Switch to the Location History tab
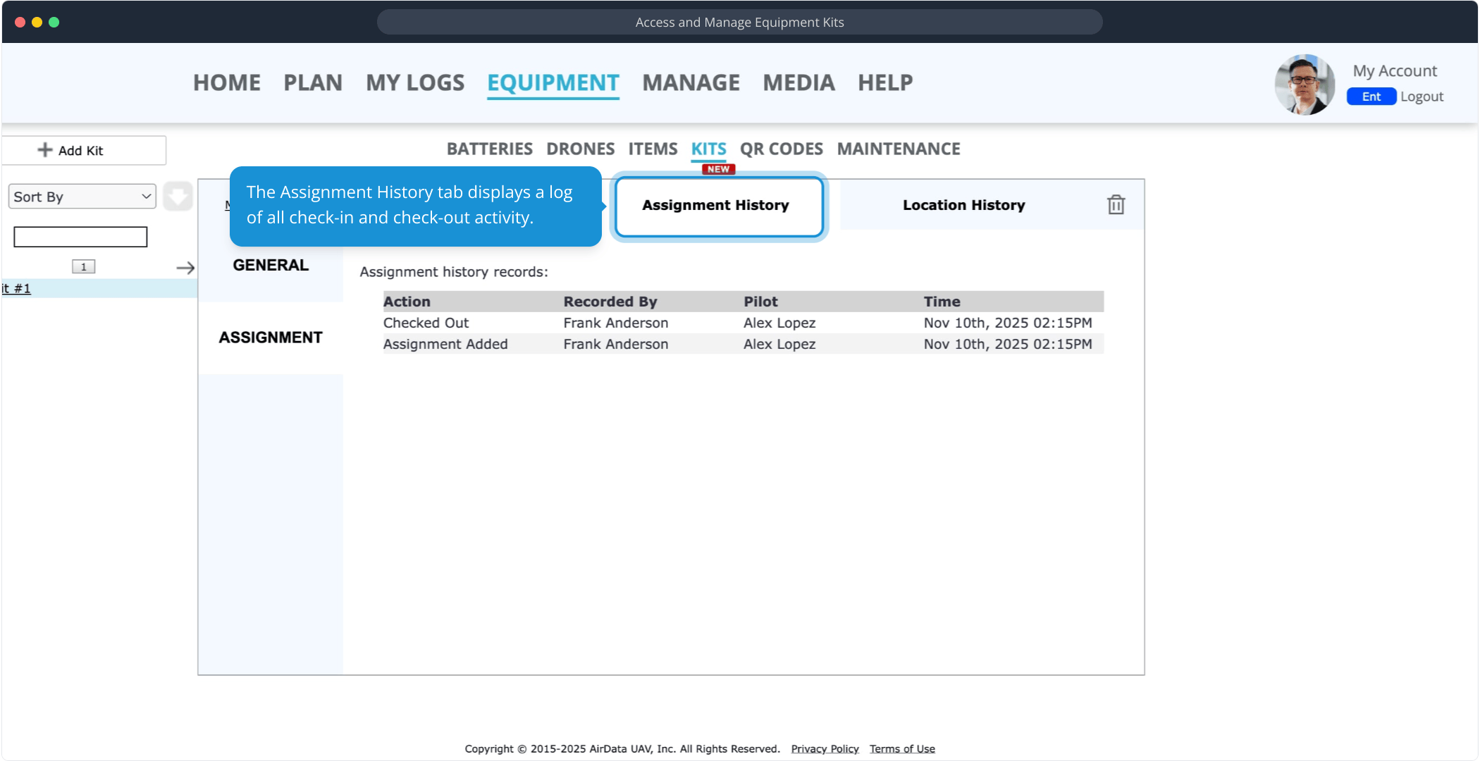The height and width of the screenshot is (761, 1480). click(963, 205)
